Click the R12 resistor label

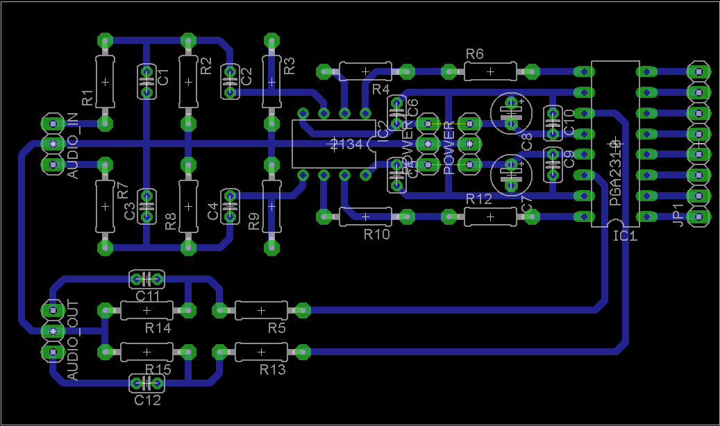(x=479, y=198)
